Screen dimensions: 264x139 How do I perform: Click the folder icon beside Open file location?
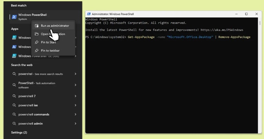tap(36, 34)
